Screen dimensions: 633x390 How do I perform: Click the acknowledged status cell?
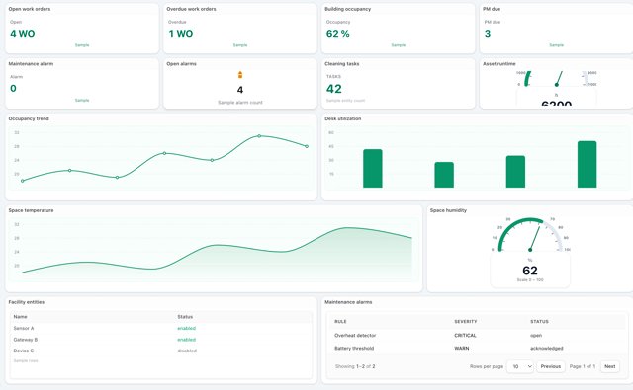click(547, 349)
